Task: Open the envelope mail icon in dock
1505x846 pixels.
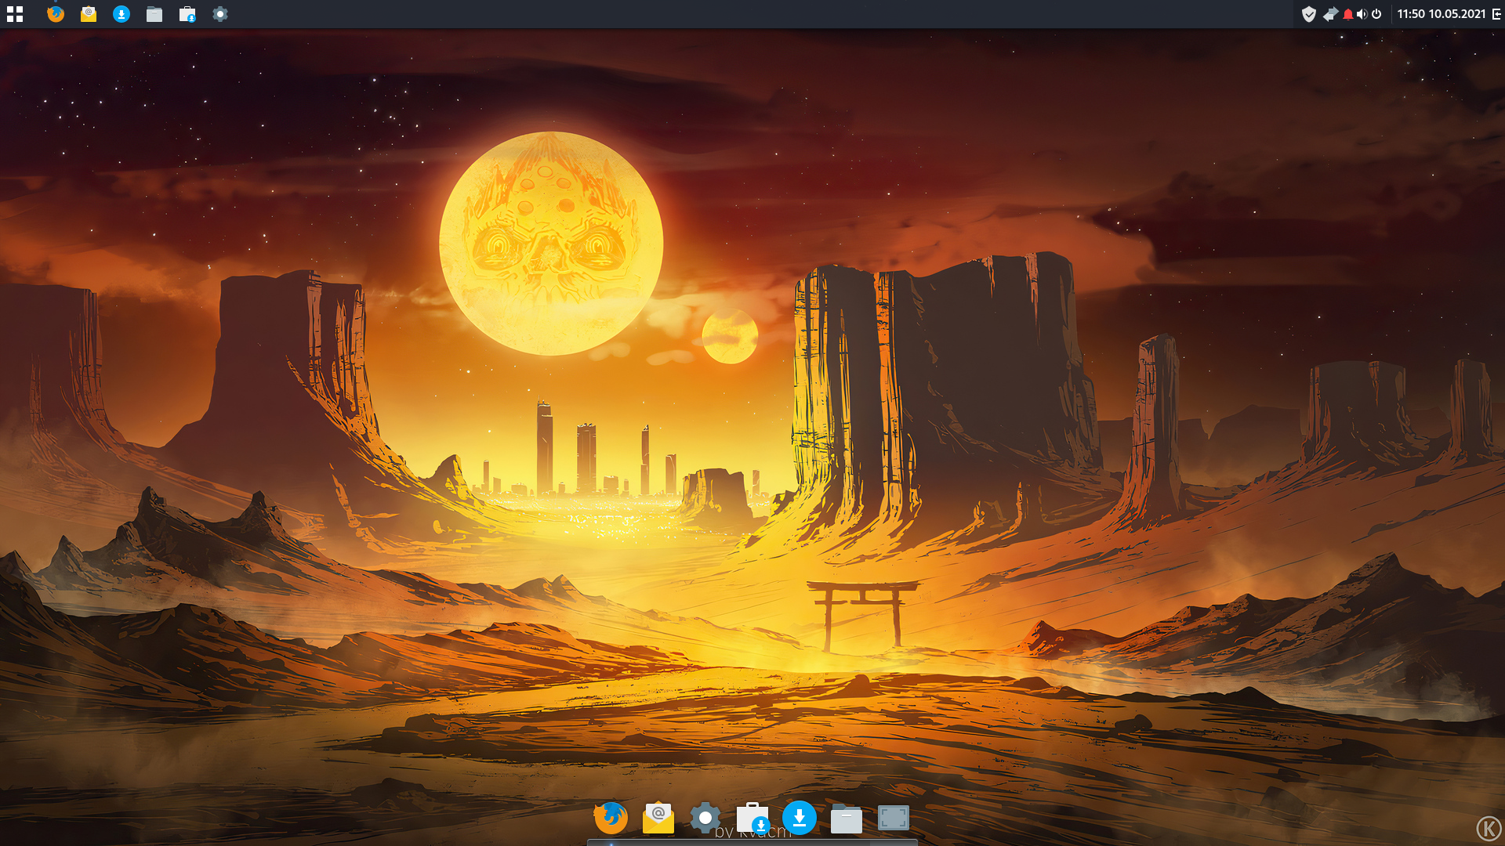Action: (x=658, y=818)
